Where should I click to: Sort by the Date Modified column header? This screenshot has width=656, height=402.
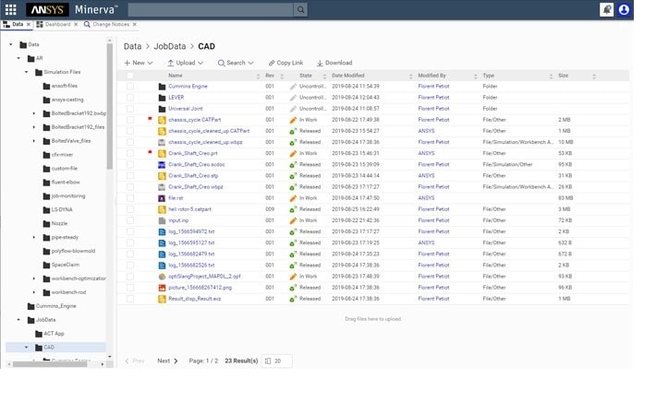coord(348,76)
